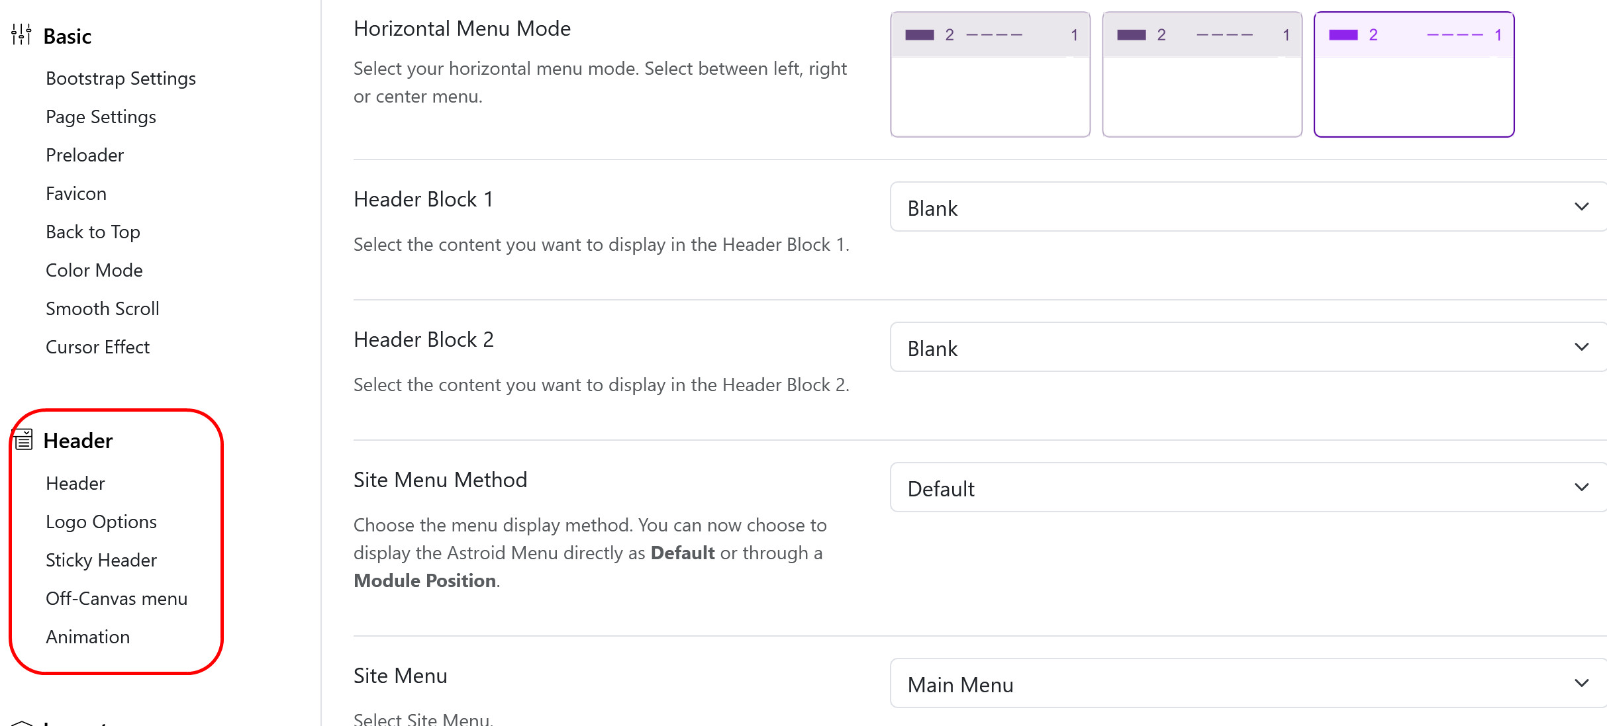Open Page Settings

(x=101, y=116)
